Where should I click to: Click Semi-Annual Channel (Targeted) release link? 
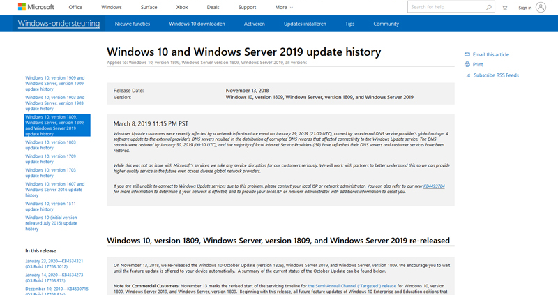point(352,286)
